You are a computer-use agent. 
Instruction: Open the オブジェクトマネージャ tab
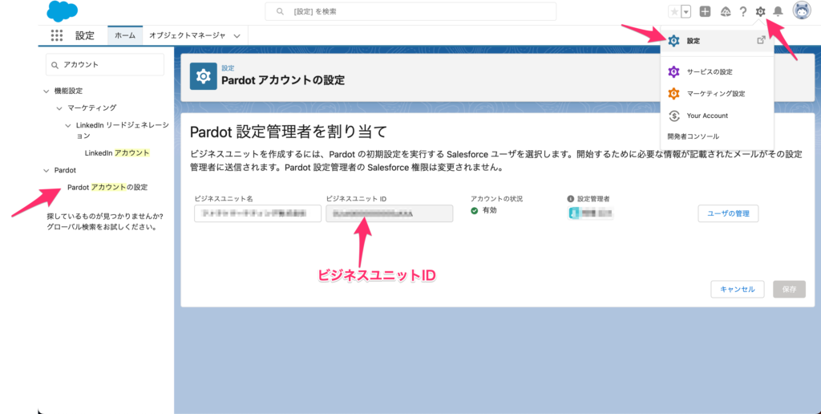pos(187,35)
